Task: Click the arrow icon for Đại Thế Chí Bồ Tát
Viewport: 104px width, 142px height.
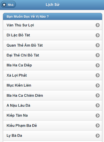Action: pyautogui.click(x=98, y=55)
